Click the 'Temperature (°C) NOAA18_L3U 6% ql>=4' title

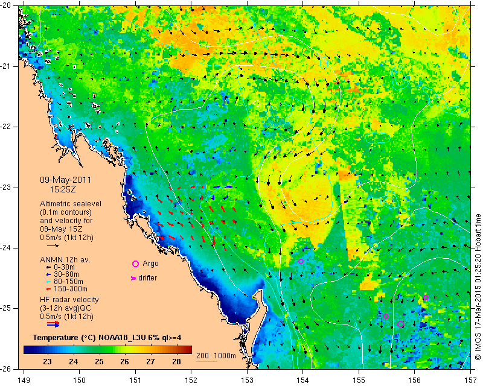tap(107, 338)
